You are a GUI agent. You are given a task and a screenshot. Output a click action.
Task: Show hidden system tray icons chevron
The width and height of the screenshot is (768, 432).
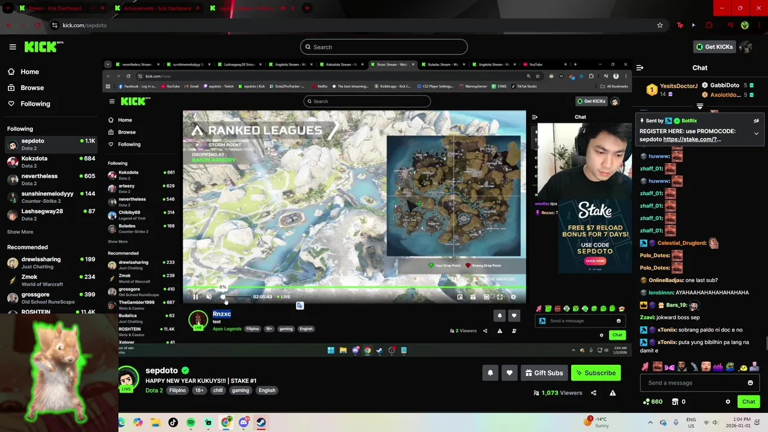[650, 422]
